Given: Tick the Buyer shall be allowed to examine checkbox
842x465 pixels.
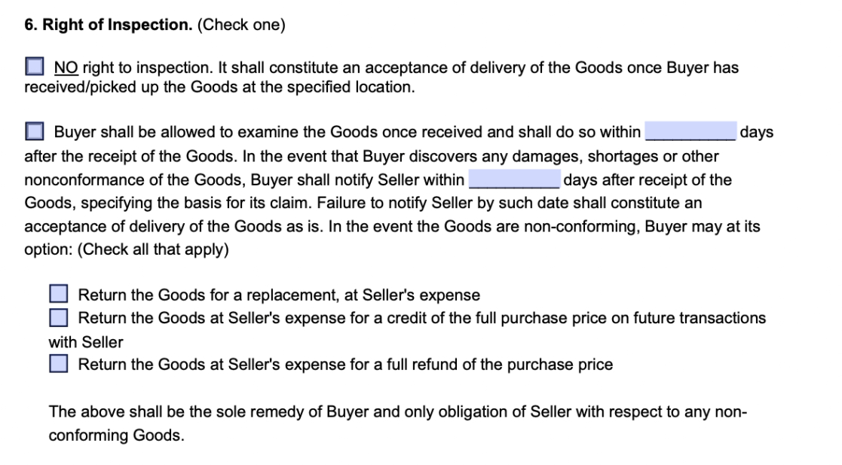Looking at the screenshot, I should click(35, 131).
